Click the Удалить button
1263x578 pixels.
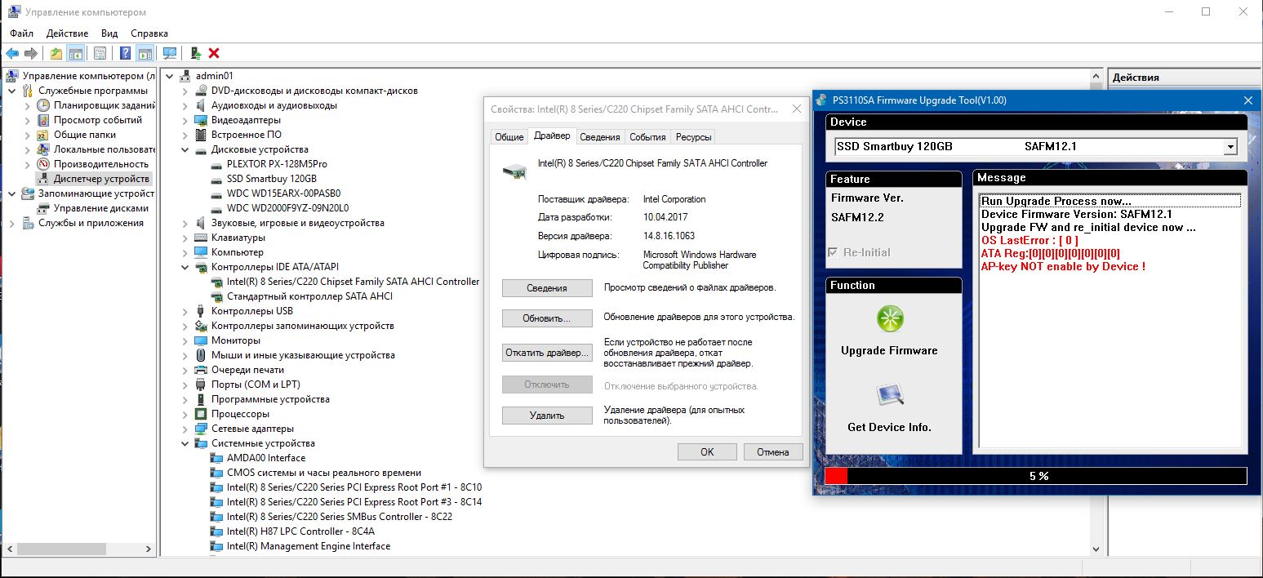[547, 416]
